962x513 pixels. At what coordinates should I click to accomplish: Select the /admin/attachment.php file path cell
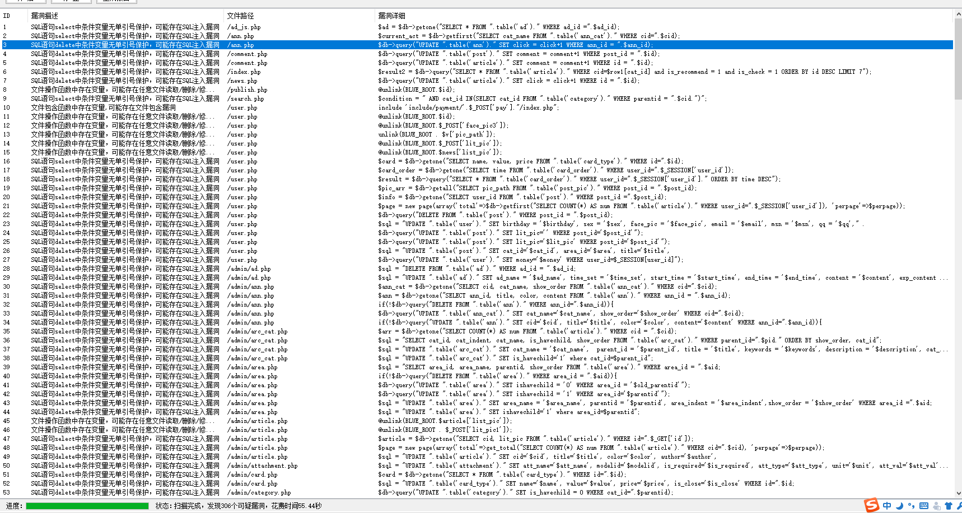(x=262, y=465)
